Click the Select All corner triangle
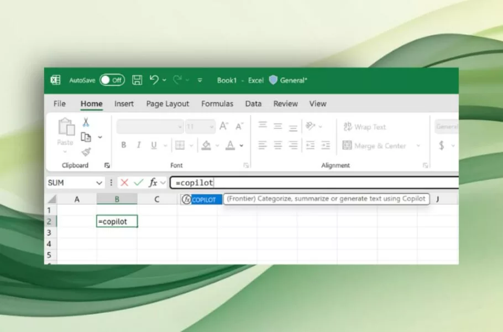This screenshot has height=332, width=503. [x=51, y=199]
